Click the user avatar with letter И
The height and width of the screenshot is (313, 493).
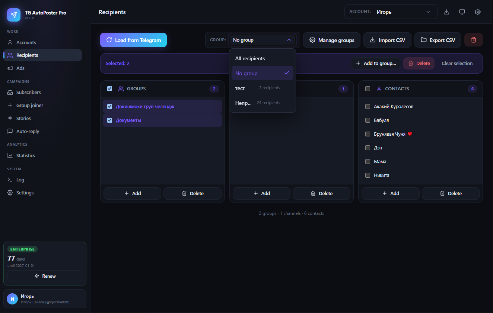(12, 299)
